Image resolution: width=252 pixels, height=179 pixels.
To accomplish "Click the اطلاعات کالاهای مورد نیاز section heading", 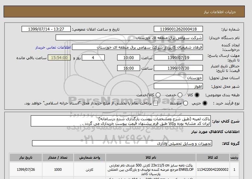I will [x=215, y=132].
